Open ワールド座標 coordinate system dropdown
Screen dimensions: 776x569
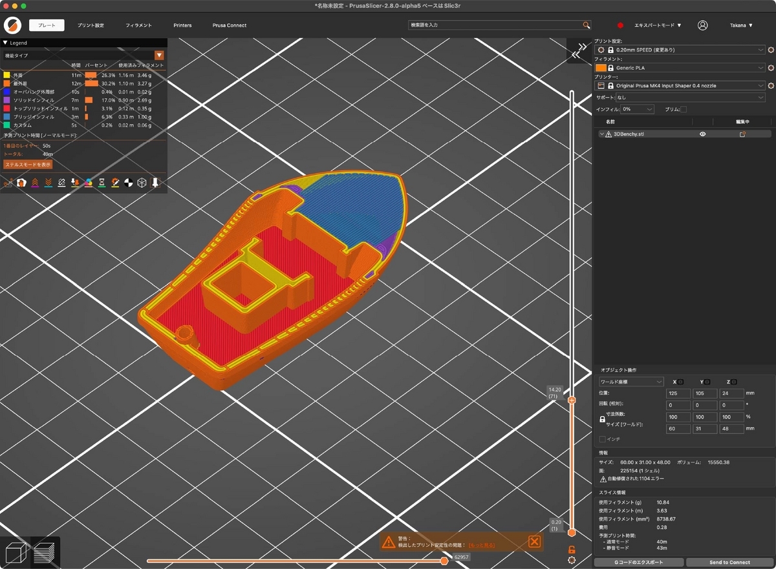tap(631, 382)
